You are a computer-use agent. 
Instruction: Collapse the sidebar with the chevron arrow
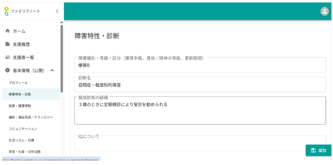pyautogui.click(x=57, y=11)
